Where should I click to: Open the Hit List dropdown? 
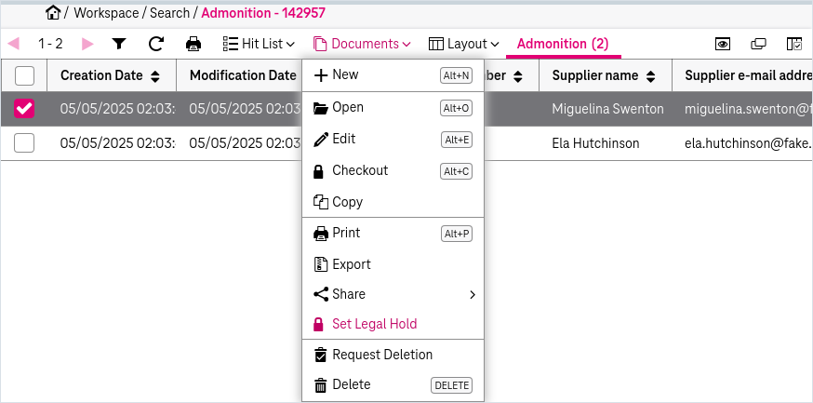[x=259, y=44]
